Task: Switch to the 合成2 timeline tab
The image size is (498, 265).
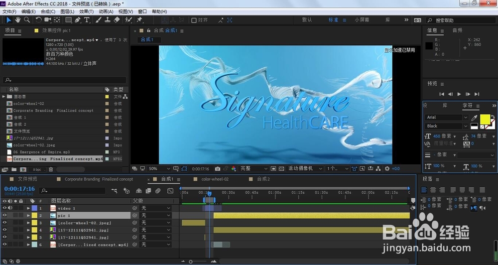Action: point(263,179)
